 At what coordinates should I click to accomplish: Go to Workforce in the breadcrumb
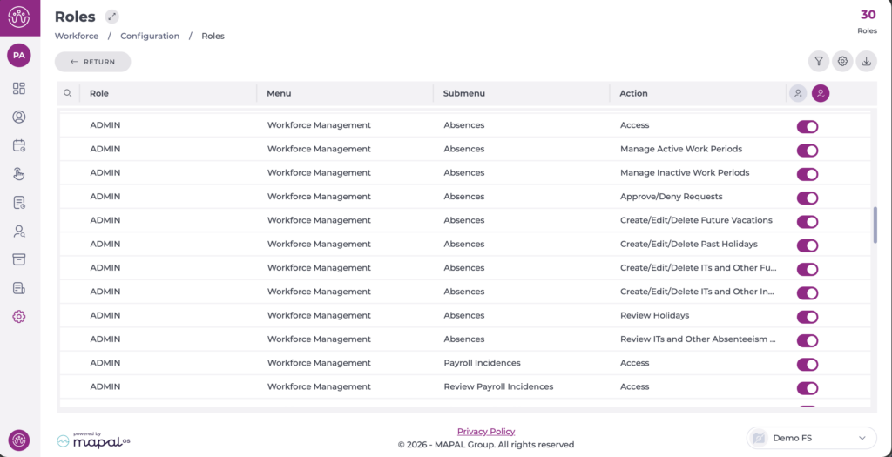pos(77,37)
